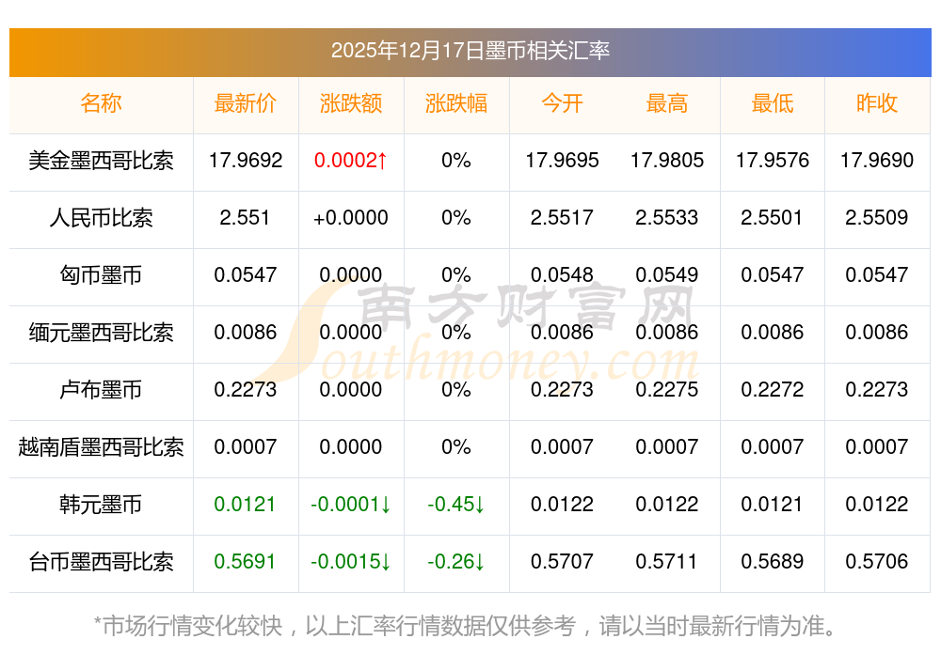The image size is (941, 655).
Task: Select 0.0000 in the 卢布墨币 row
Action: [351, 390]
